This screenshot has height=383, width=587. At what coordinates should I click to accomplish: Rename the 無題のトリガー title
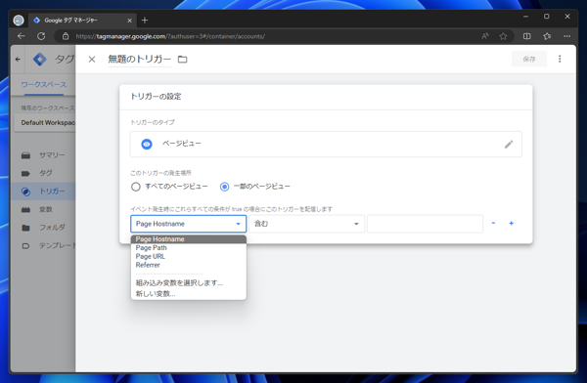pyautogui.click(x=140, y=59)
